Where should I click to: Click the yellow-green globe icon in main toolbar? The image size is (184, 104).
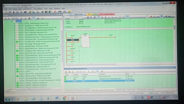click(30, 12)
